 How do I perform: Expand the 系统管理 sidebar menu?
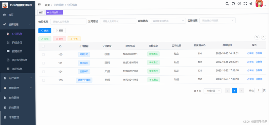point(31,88)
